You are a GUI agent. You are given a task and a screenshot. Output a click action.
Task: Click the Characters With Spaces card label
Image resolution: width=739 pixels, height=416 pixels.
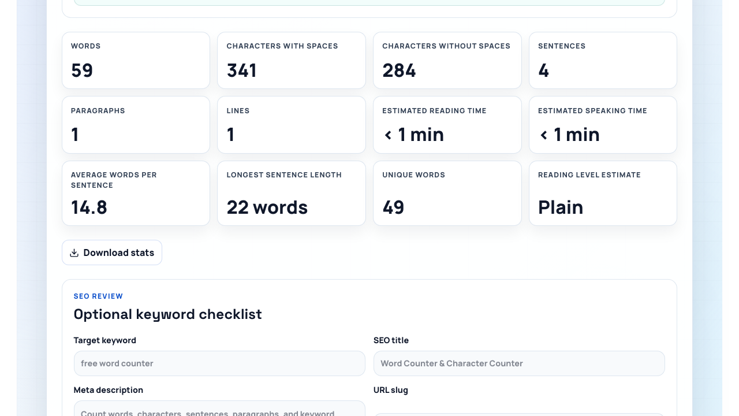tap(282, 46)
